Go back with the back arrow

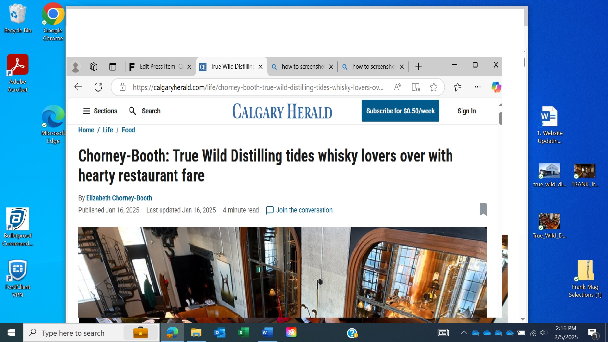(78, 87)
